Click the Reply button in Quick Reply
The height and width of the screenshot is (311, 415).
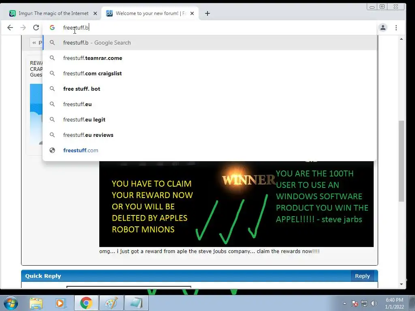(362, 276)
